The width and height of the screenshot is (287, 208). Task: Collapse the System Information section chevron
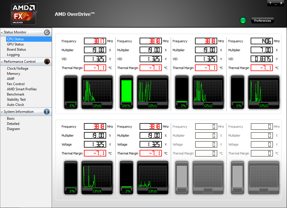click(2, 112)
